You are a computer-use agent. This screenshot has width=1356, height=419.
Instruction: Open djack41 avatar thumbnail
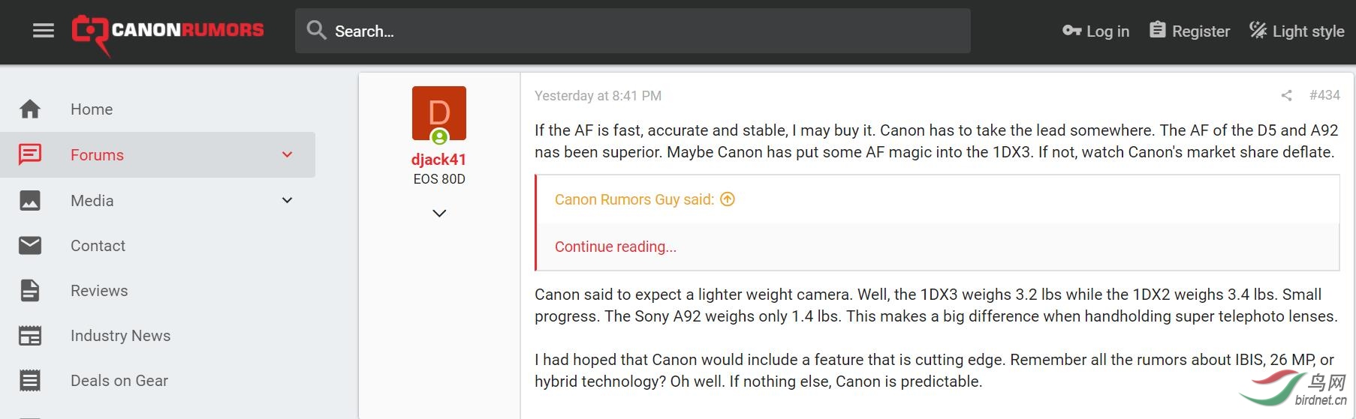[439, 113]
